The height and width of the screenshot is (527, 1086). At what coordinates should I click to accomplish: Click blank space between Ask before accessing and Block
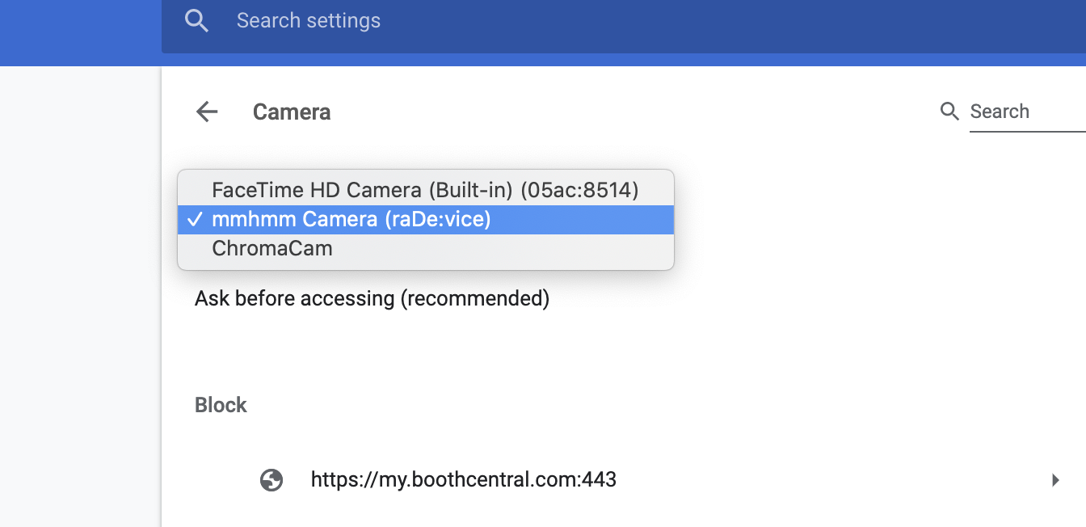pyautogui.click(x=566, y=352)
